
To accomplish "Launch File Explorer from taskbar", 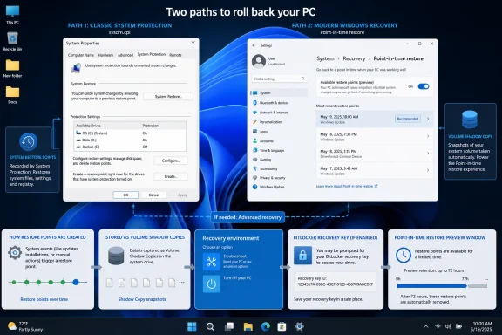I will 248,326.
